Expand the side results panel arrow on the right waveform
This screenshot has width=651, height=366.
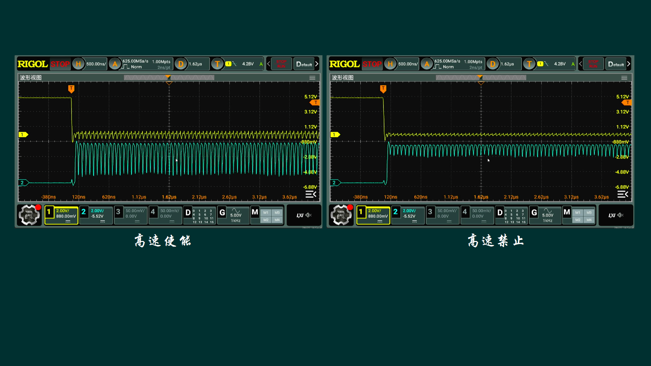click(623, 194)
